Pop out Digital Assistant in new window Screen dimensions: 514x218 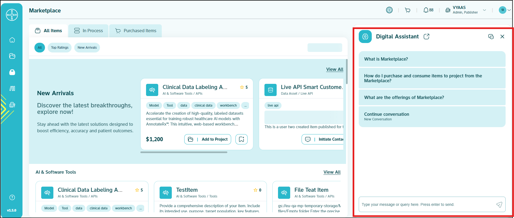[426, 37]
